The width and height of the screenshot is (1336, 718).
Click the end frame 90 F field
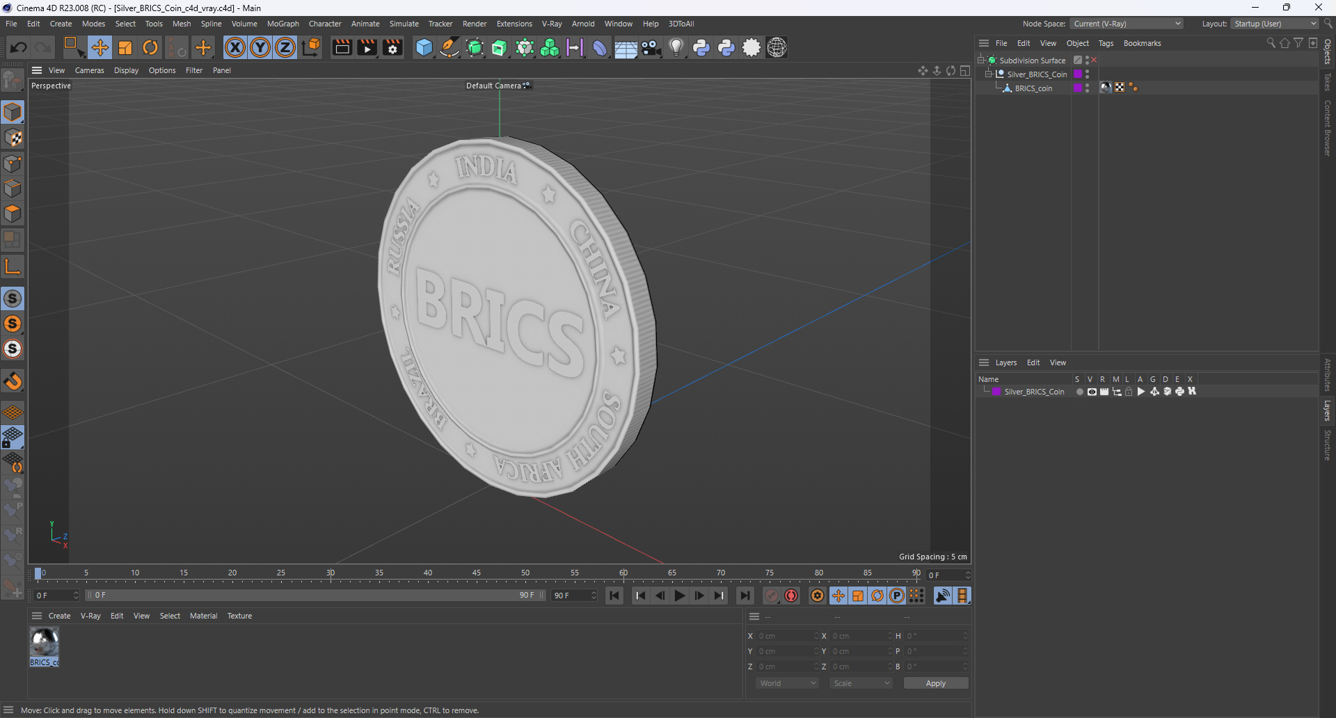pos(574,596)
